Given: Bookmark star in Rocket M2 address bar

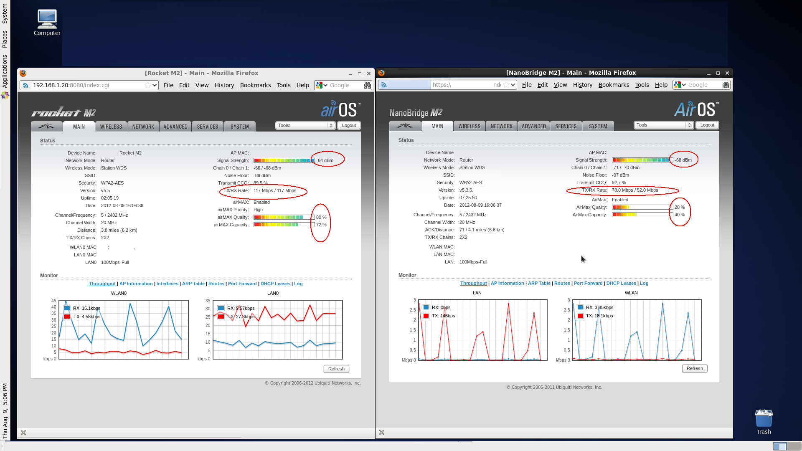Looking at the screenshot, I should 147,85.
